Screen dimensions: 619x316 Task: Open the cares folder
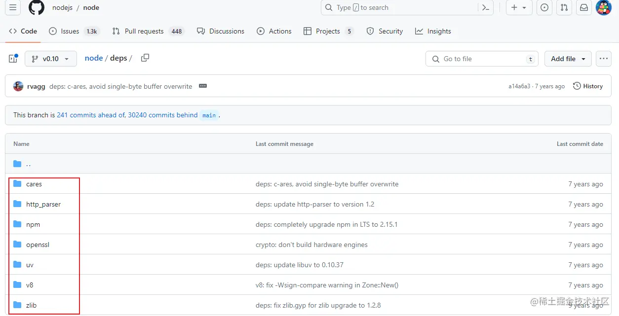pyautogui.click(x=34, y=184)
